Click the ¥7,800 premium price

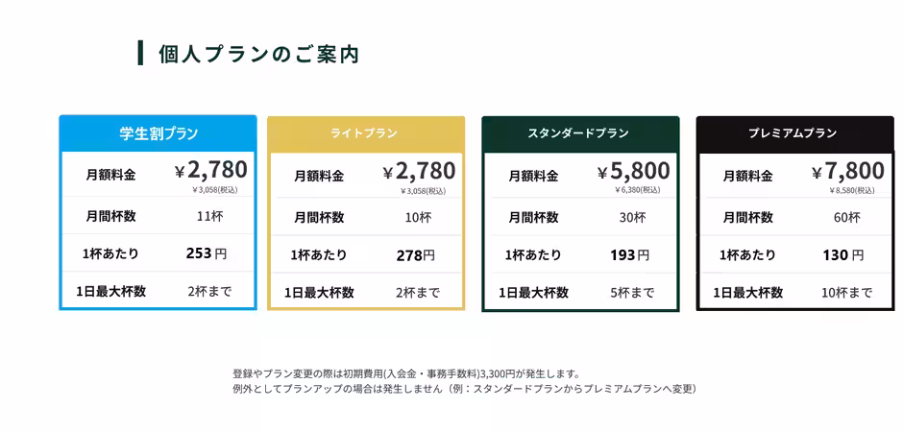(x=848, y=172)
